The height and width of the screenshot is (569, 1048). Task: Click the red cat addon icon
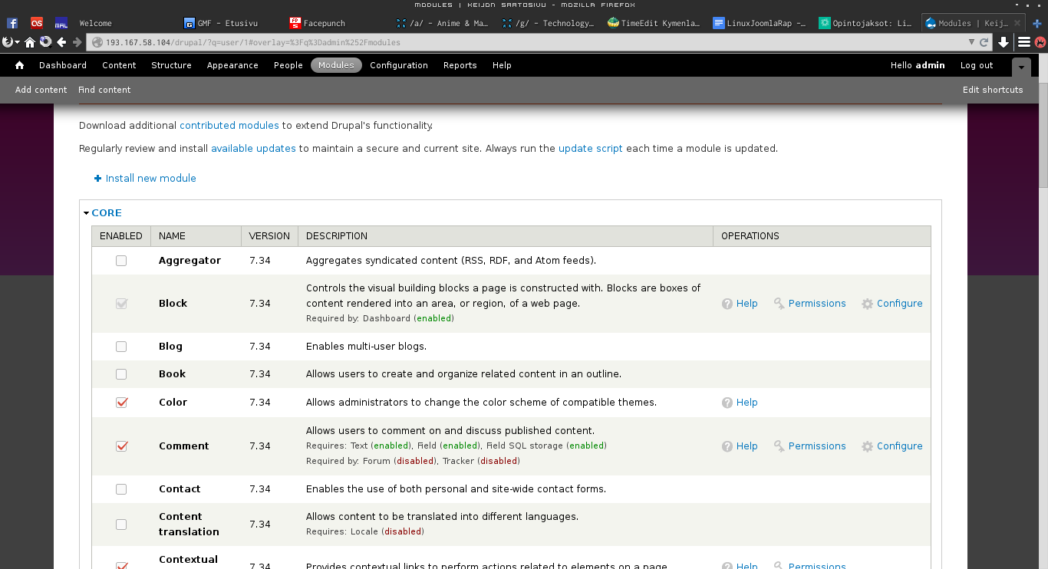1040,42
